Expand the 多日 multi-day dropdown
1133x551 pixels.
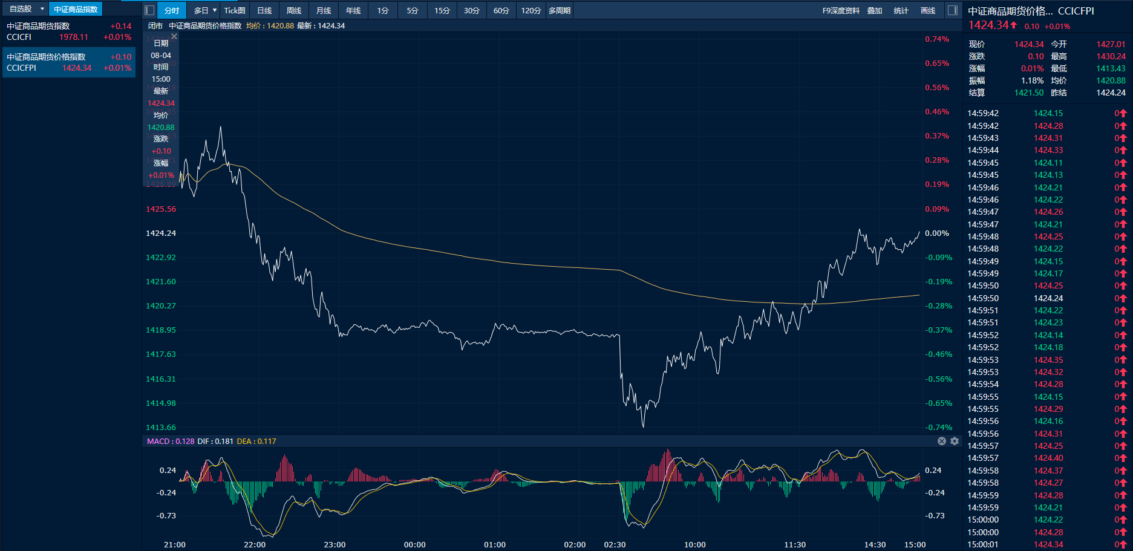[x=205, y=10]
